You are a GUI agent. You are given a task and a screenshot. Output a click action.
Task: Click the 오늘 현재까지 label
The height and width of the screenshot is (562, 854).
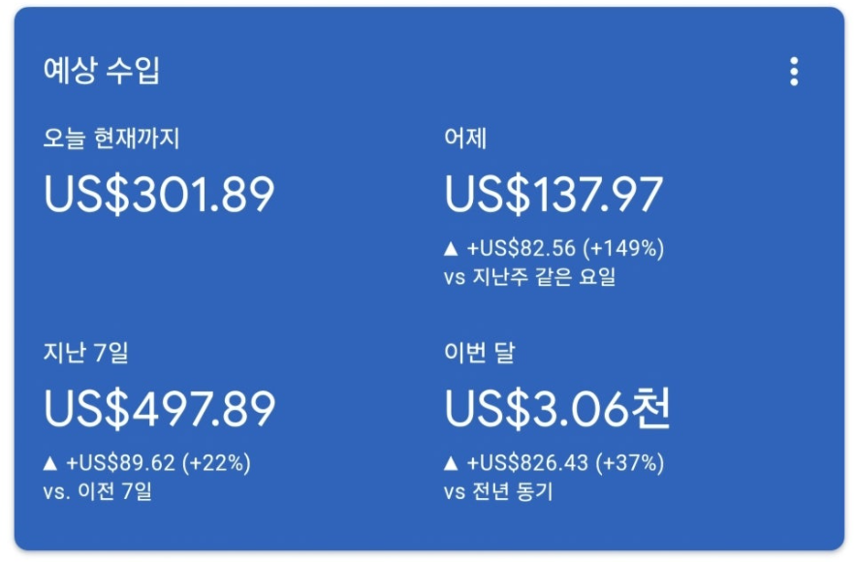pos(111,138)
